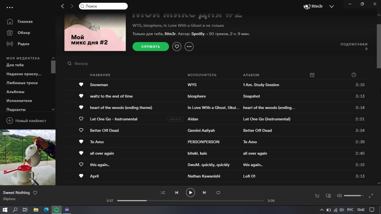
Task: Open the three-dot app menu
Action: (x=10, y=7)
